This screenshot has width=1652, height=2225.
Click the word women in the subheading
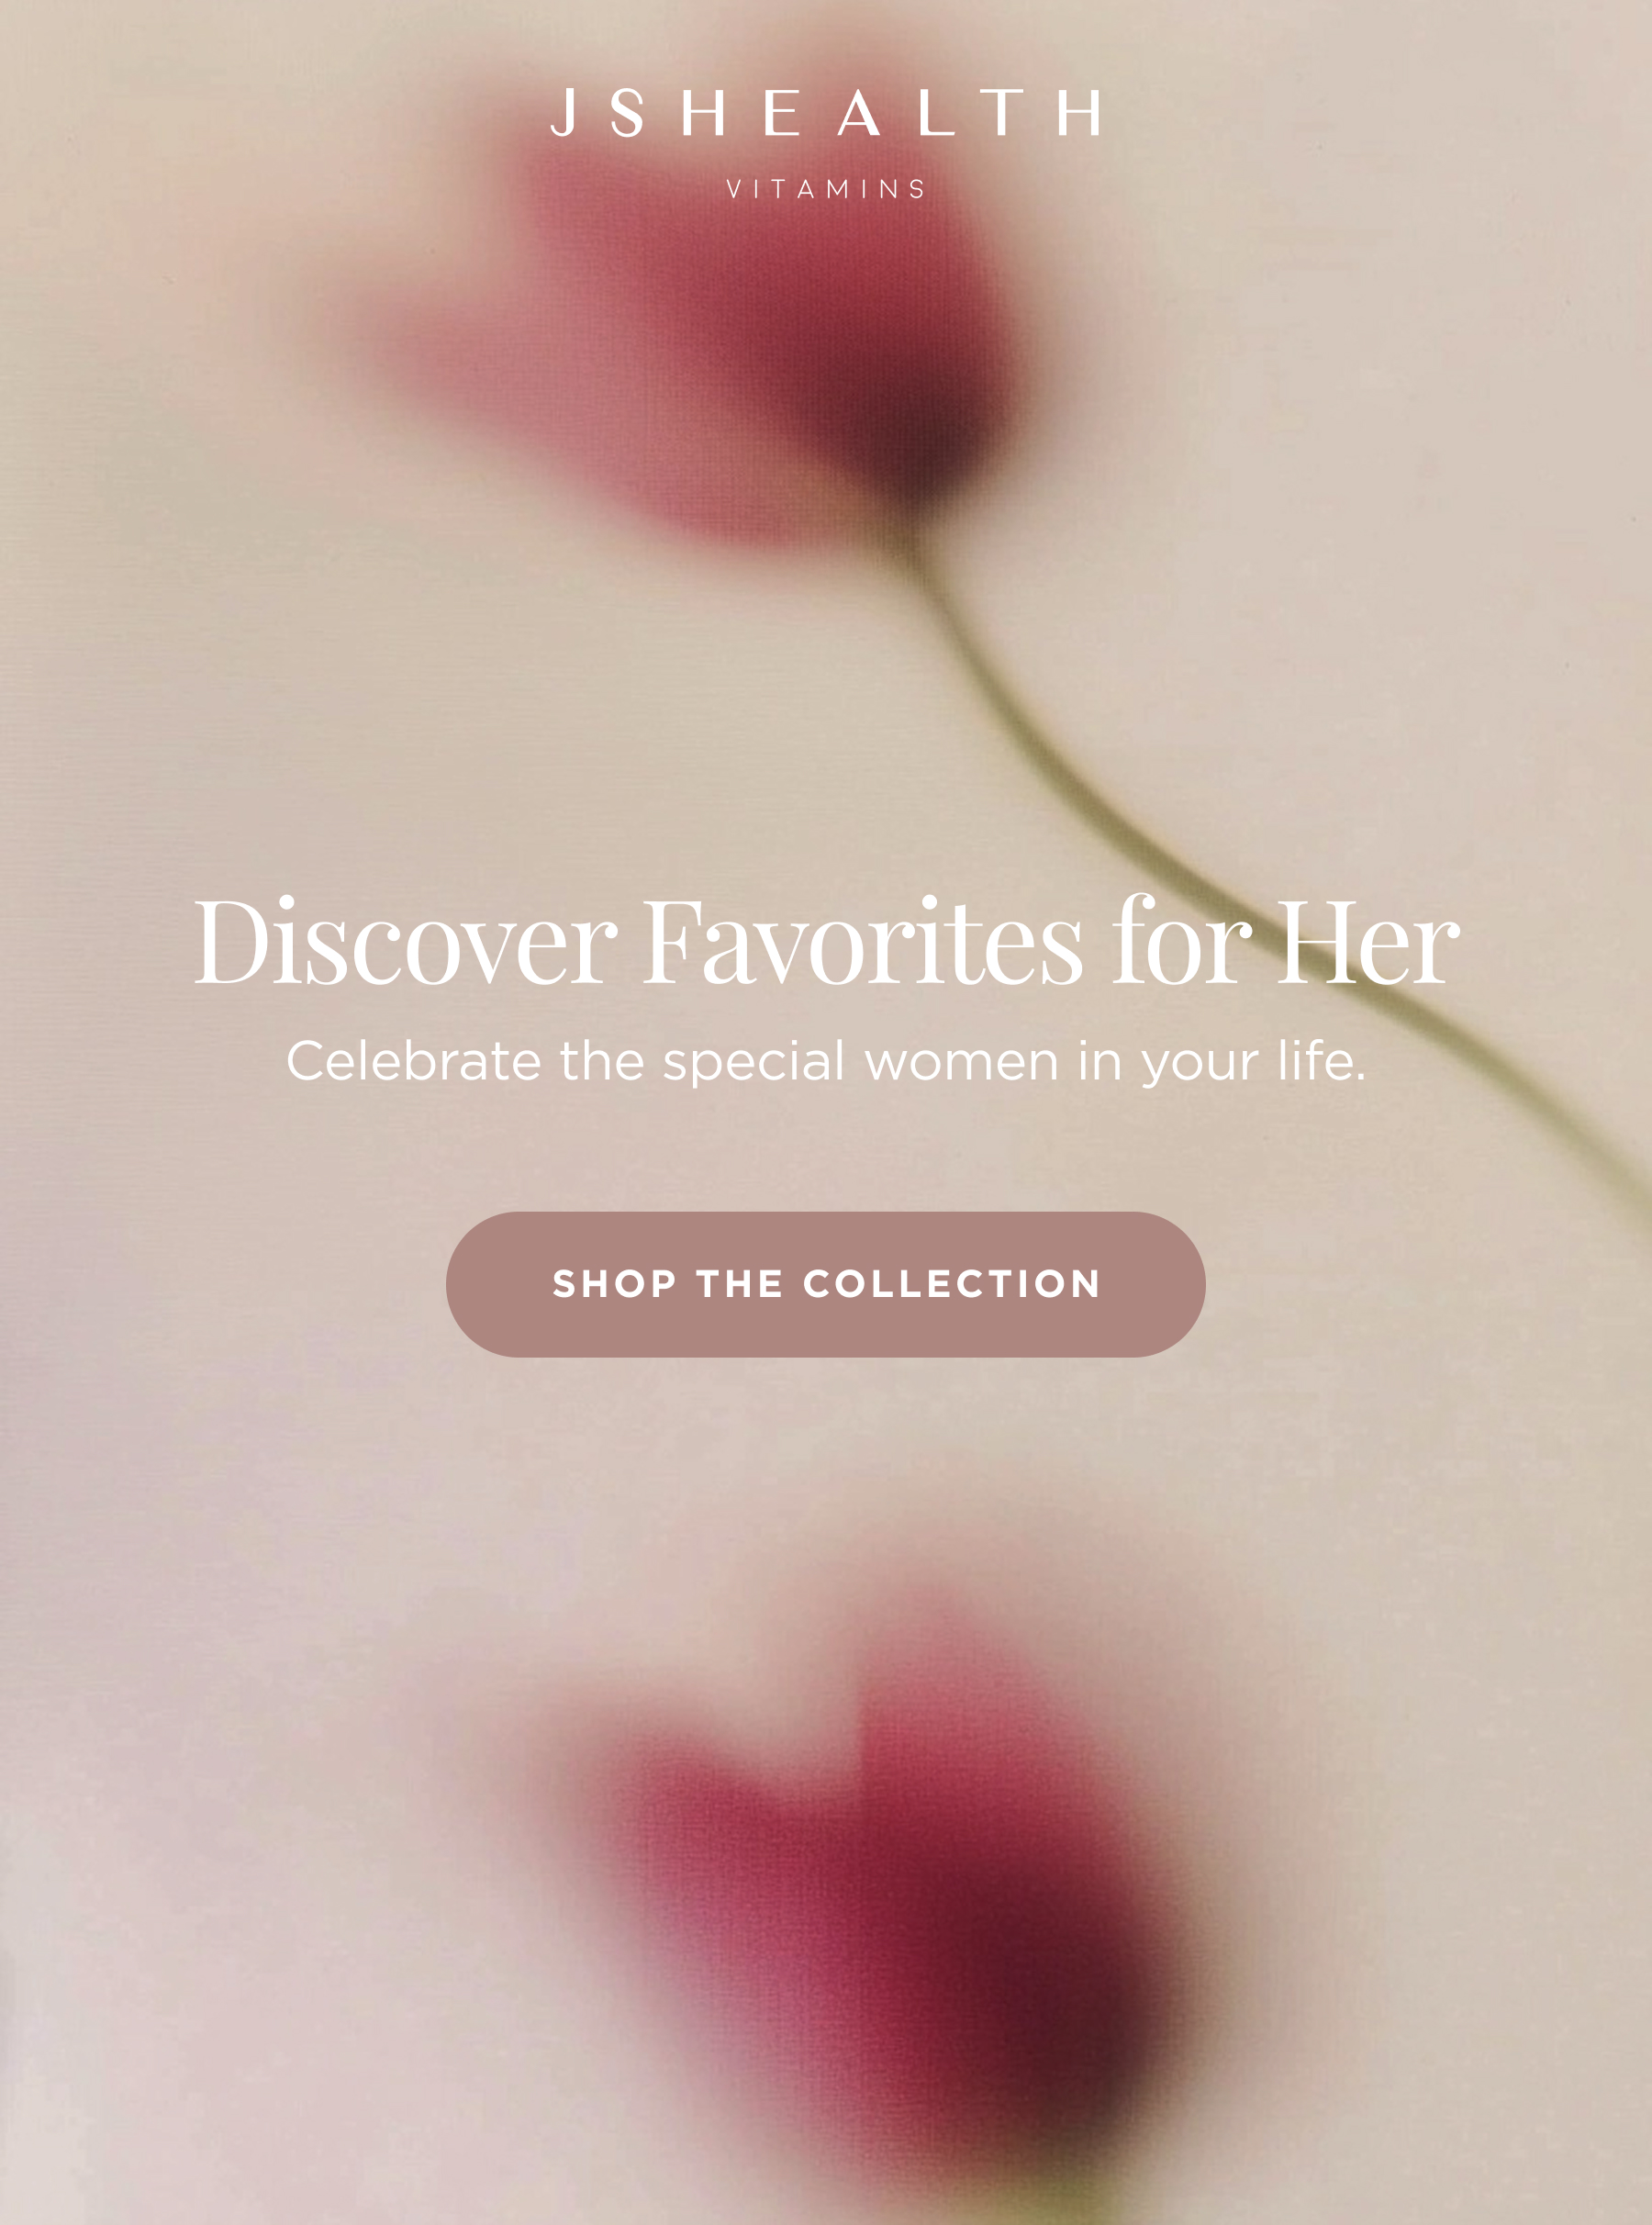[x=961, y=1061]
